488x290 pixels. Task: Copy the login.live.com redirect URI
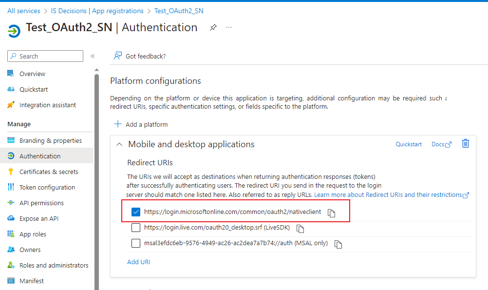(x=300, y=229)
